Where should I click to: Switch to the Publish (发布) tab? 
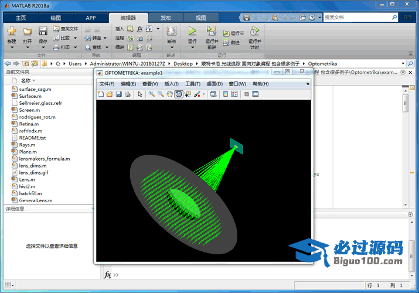(166, 18)
